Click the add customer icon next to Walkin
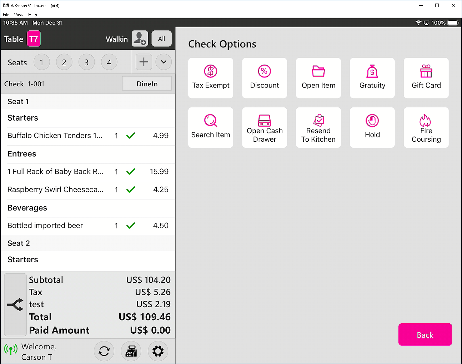 [x=140, y=39]
